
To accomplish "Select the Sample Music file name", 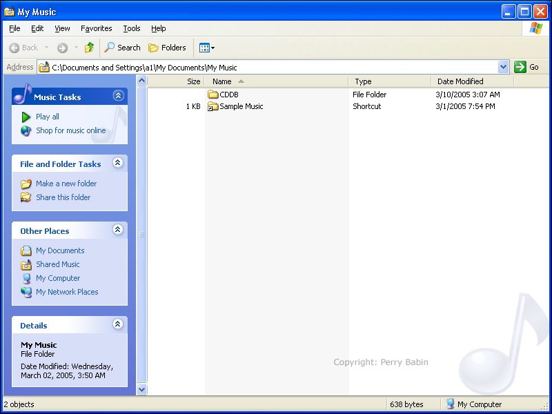I will coord(241,106).
